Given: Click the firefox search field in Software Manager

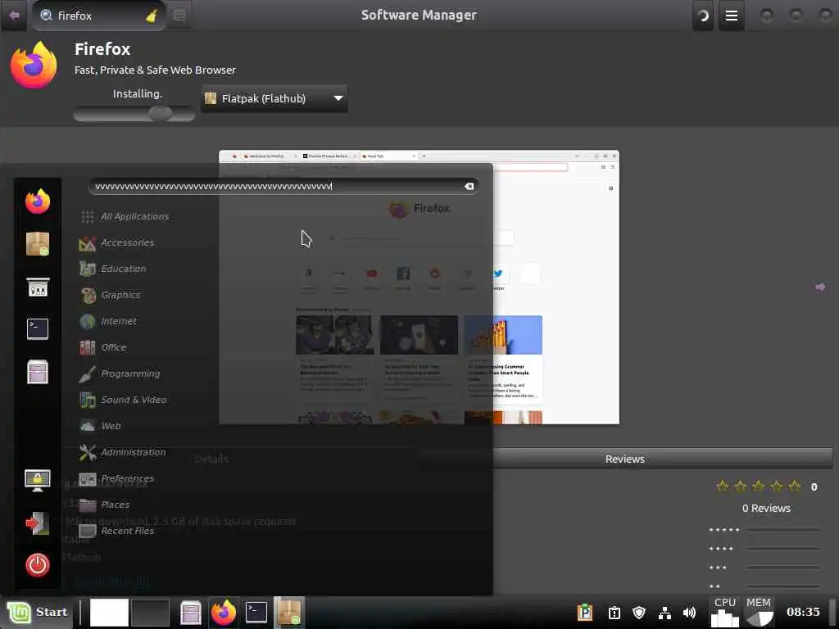Looking at the screenshot, I should [99, 16].
